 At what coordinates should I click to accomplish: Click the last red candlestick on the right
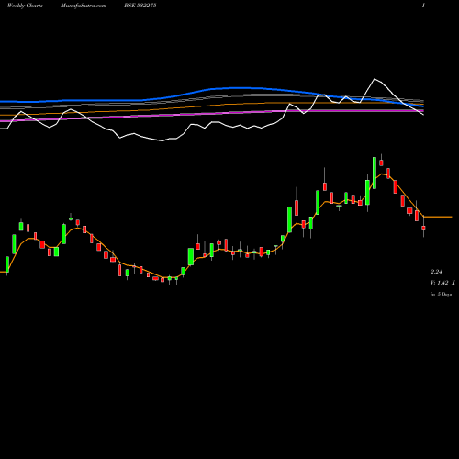(x=423, y=228)
